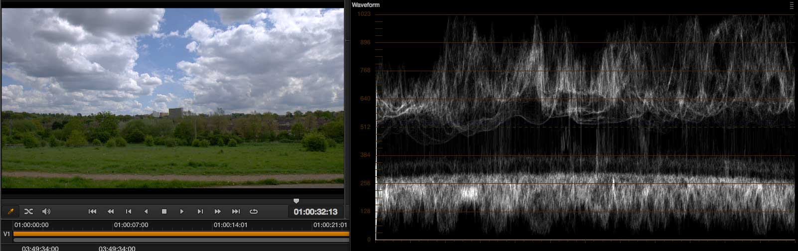Click the clouds landscape viewer image
Screen dimensions: 798x251
(x=172, y=98)
